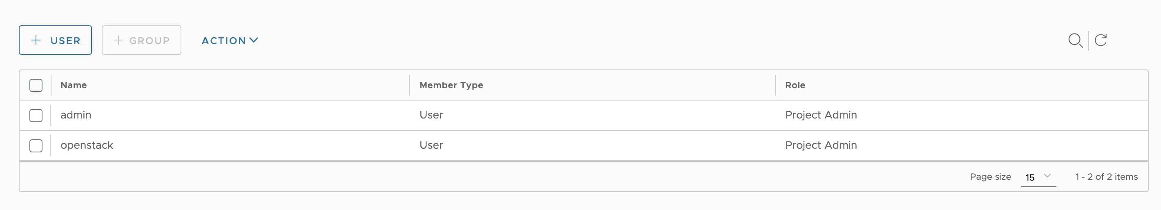The image size is (1161, 210).
Task: Click the plus icon on GROUP button
Action: point(118,40)
